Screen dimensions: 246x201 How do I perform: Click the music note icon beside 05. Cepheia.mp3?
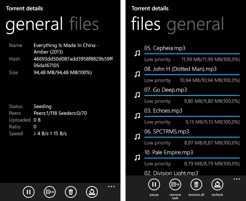137,53
